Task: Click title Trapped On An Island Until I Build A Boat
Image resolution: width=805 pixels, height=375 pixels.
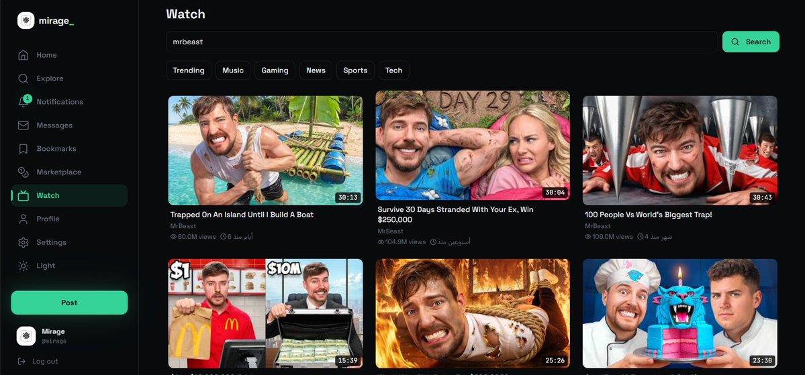Action: (242, 215)
